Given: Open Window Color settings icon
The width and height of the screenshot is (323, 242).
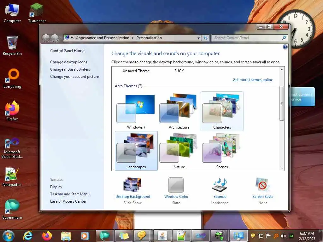Looking at the screenshot, I should coord(176,185).
